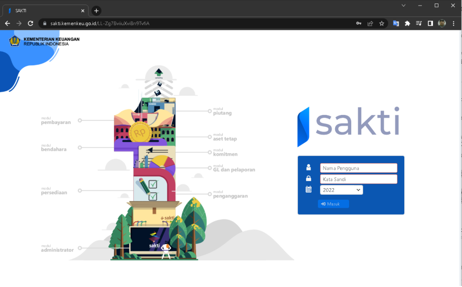Click the user icon beside Nama Pengguna
462x287 pixels.
pos(309,168)
